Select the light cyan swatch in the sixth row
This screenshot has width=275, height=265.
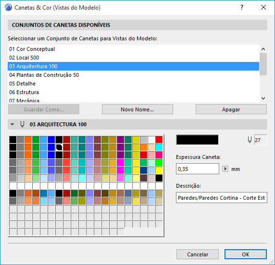point(82,178)
